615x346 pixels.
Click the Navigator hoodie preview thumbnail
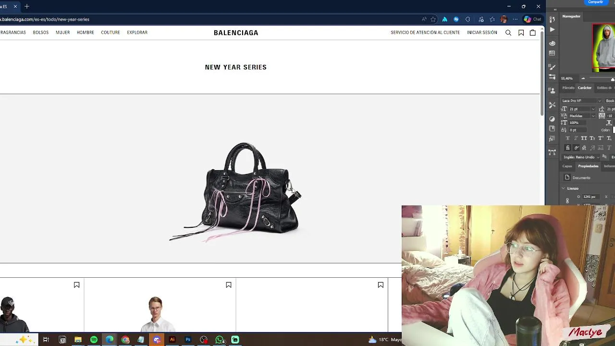603,48
